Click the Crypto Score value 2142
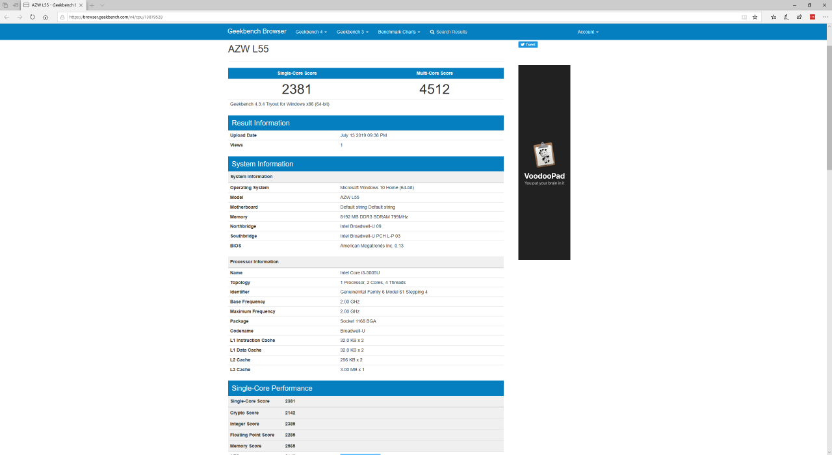Viewport: 832px width, 455px height. click(290, 413)
